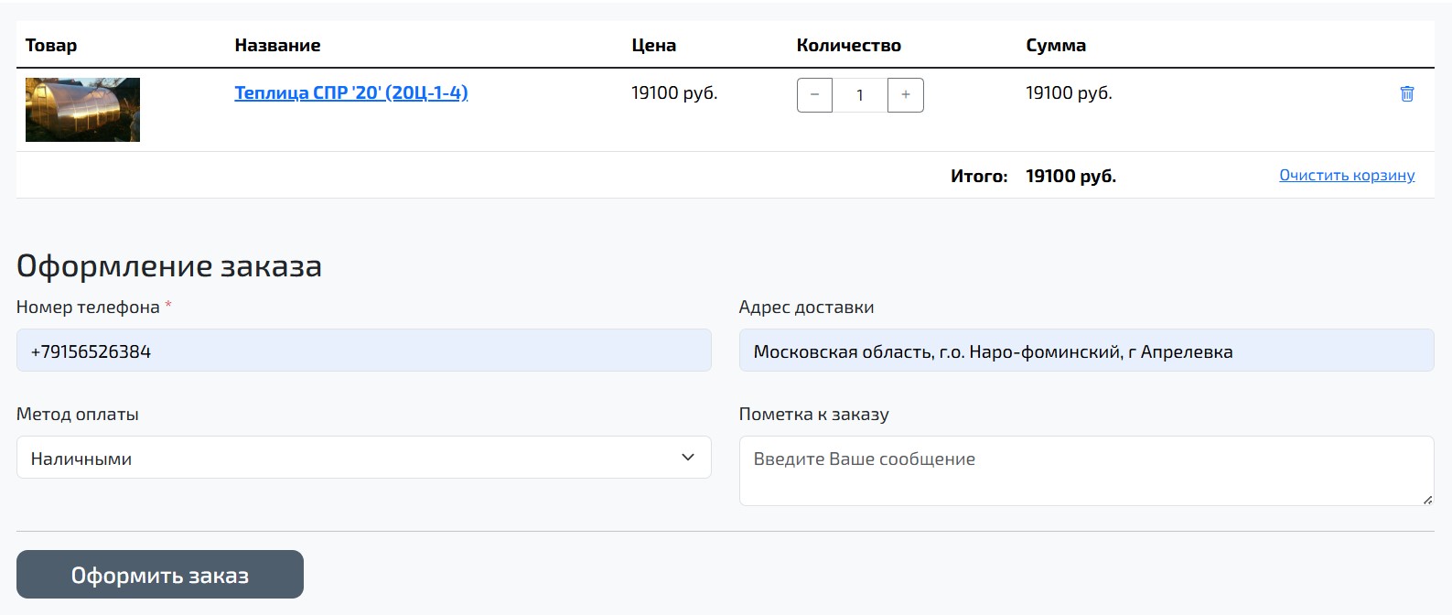Click the Очистить корзину link
The width and height of the screenshot is (1452, 615).
(x=1346, y=176)
